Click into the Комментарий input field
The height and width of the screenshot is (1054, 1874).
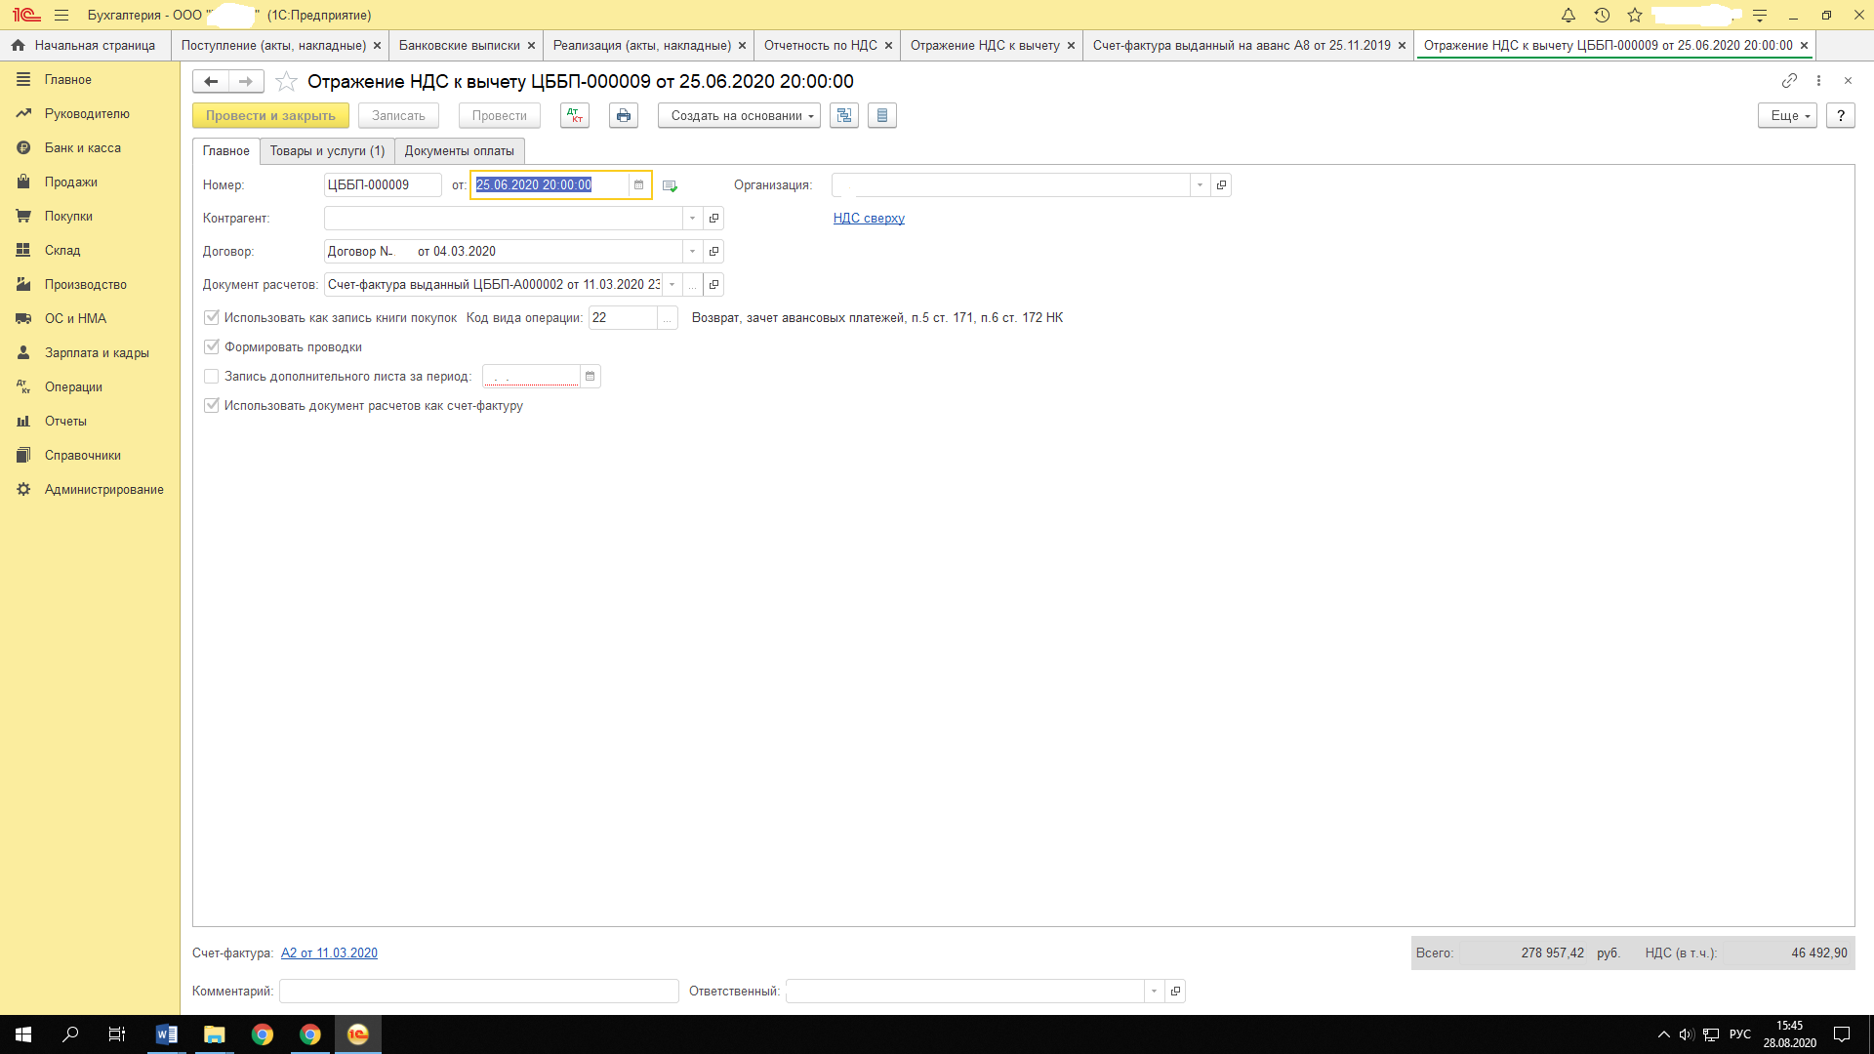tap(478, 991)
